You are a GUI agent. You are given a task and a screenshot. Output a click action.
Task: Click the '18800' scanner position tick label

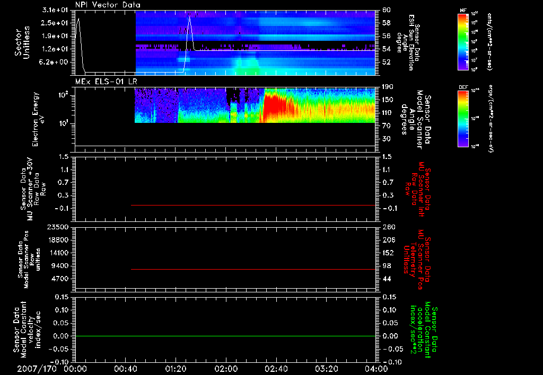(58, 240)
